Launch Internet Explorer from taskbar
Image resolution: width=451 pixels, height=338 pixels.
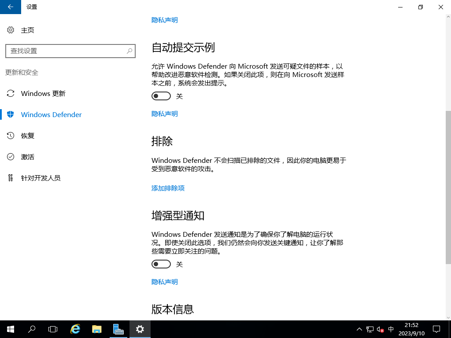[75, 329]
